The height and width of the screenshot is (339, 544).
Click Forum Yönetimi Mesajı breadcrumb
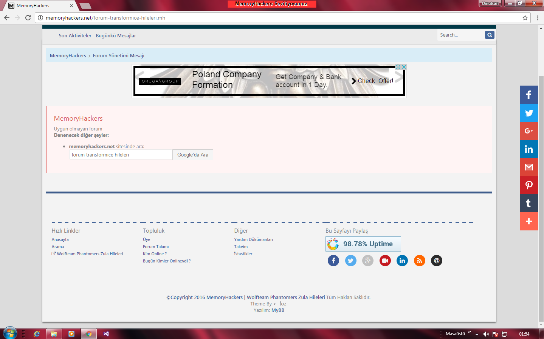click(118, 55)
